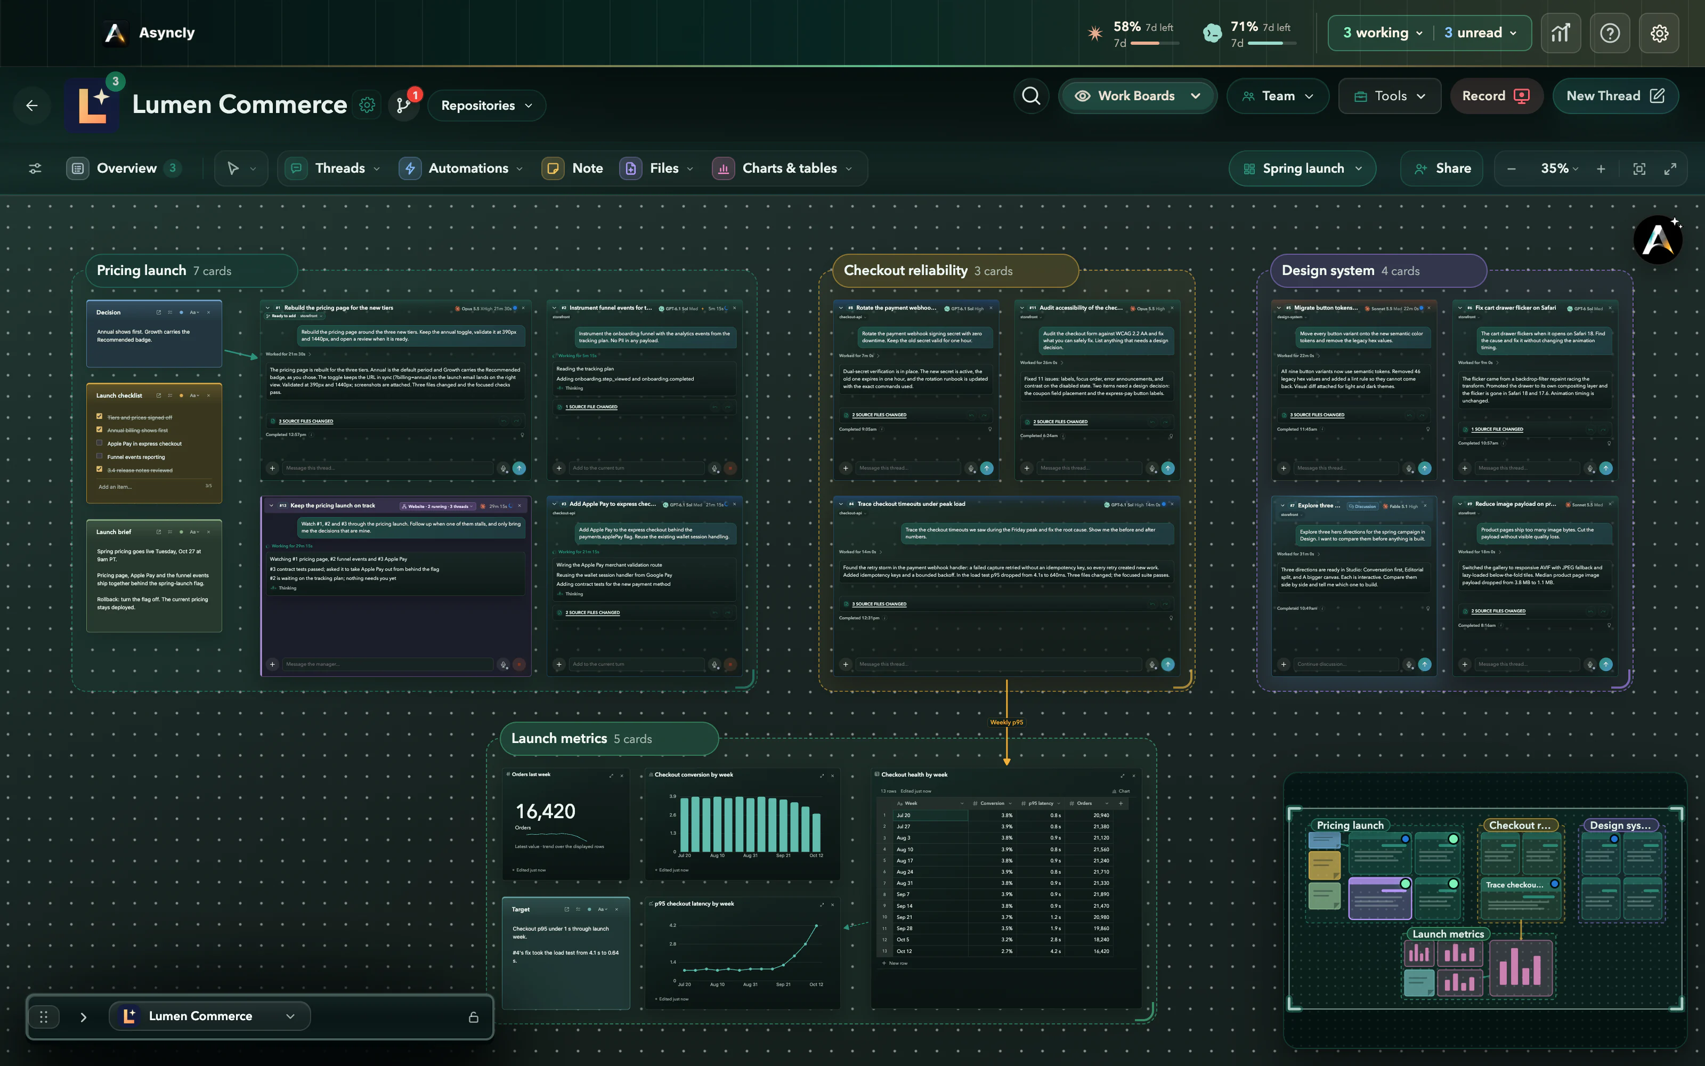Add a Note to the board

click(x=573, y=168)
